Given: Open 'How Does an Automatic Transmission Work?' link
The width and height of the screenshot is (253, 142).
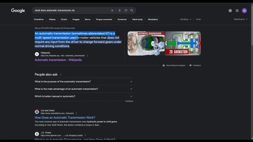Looking at the screenshot, I should (65, 118).
